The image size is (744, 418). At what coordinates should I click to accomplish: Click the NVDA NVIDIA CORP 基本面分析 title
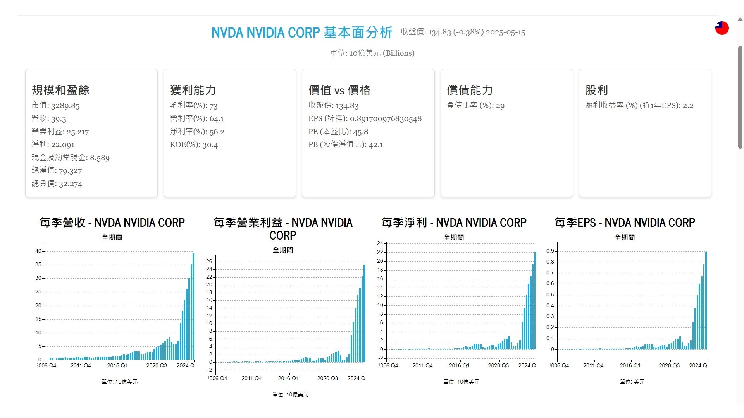301,33
